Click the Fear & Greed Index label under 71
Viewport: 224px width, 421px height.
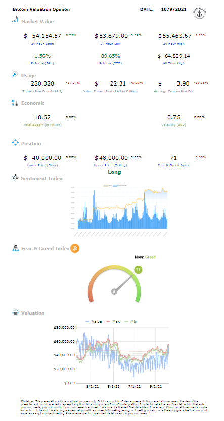pyautogui.click(x=174, y=165)
